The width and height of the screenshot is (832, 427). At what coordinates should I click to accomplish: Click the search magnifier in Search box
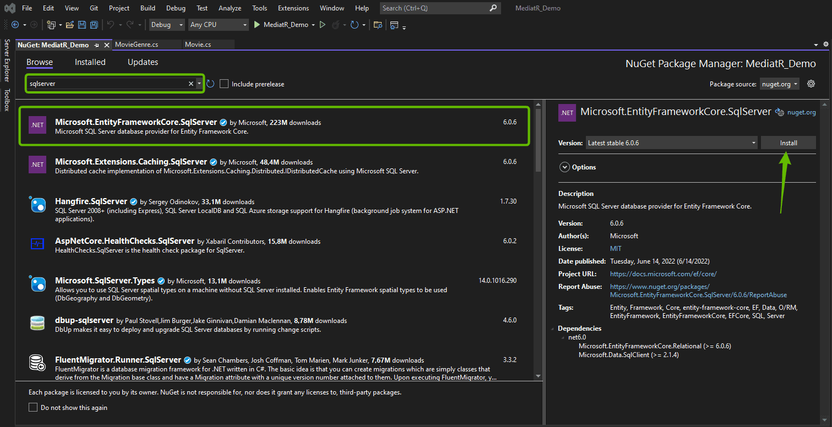(493, 8)
